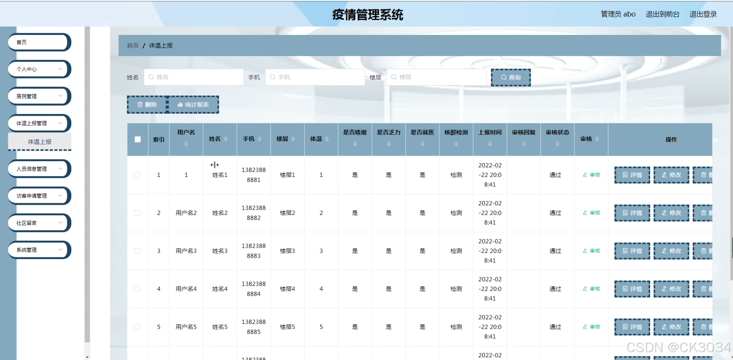The width and height of the screenshot is (733, 360).
Task: Click 修改 for the 用户名3 row
Action: [x=671, y=251]
